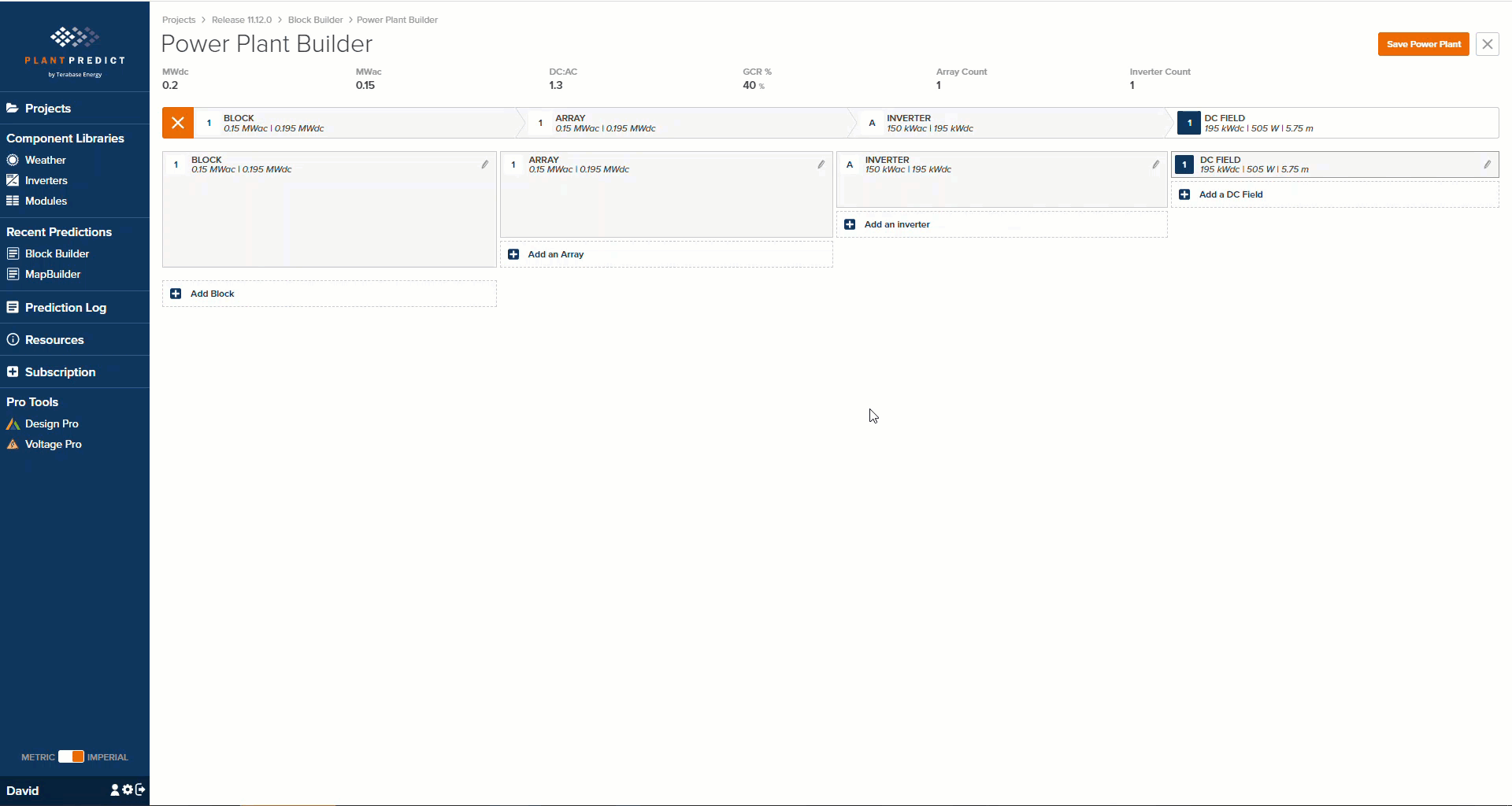1512x806 pixels.
Task: Click the MWac value 0.15
Action: pos(365,85)
